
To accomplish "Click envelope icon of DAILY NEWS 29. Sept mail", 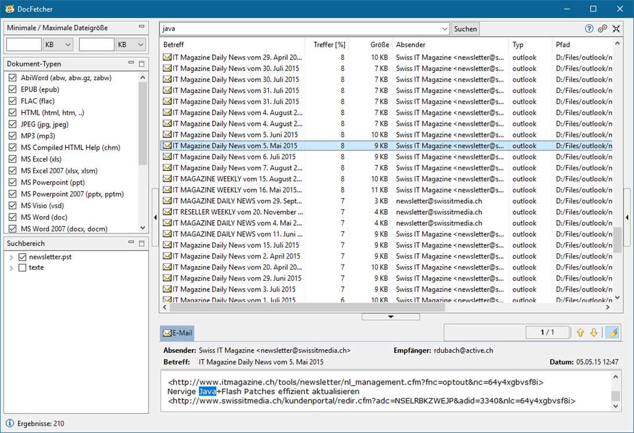I will (167, 201).
